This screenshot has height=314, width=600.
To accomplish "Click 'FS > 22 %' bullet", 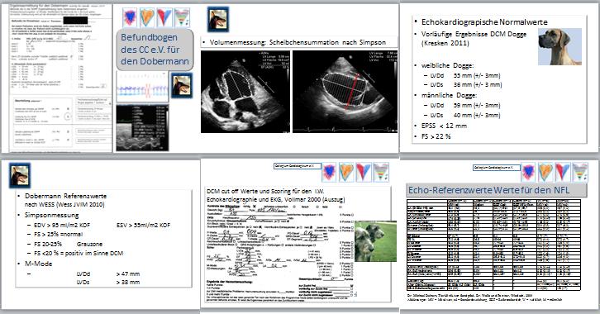I will (x=436, y=136).
